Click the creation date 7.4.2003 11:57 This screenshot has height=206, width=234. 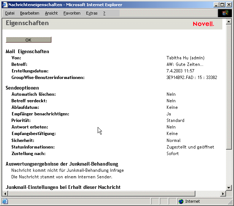180,71
